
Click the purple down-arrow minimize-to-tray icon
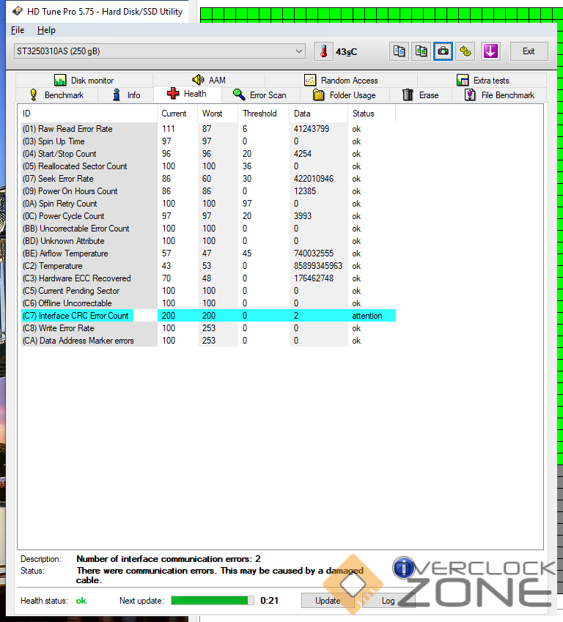click(x=490, y=51)
